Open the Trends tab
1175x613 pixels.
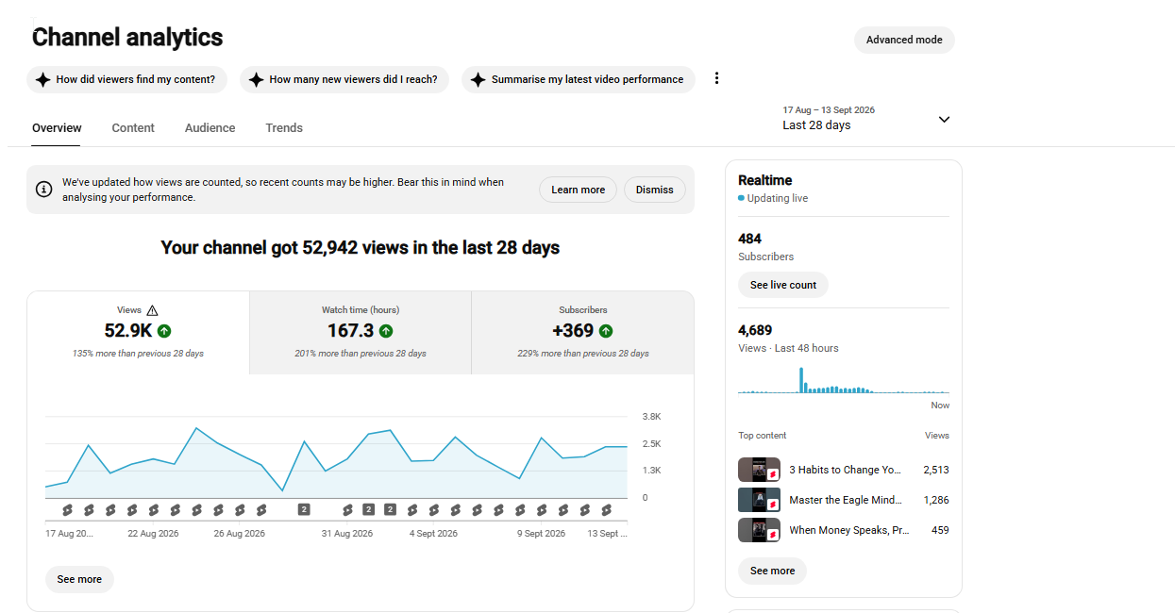point(284,128)
